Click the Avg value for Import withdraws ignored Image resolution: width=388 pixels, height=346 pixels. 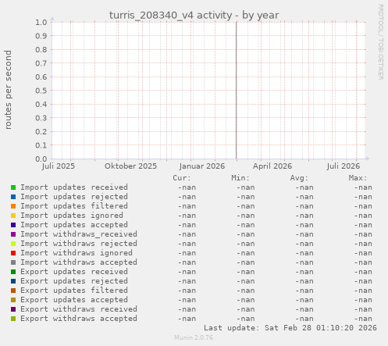304,253
